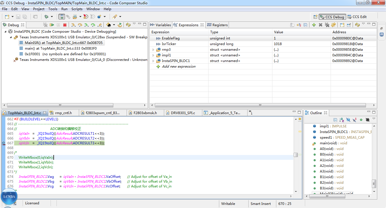This screenshot has height=208, width=386.
Task: Switch to the Registers tab
Action: (x=217, y=25)
